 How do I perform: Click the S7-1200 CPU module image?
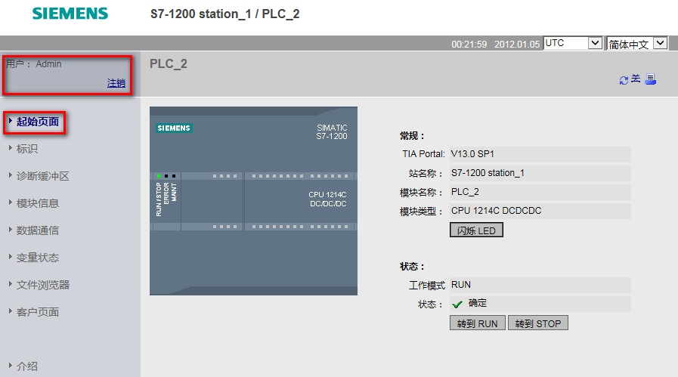tap(253, 201)
